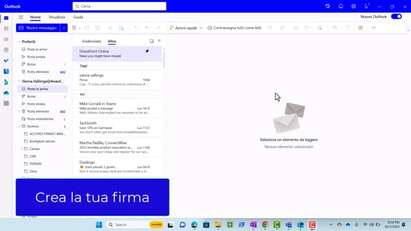Open People contacts in app rail
Viewport: 411px width, 231px height.
click(6, 39)
